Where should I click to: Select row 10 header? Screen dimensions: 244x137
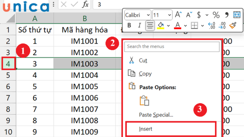(8, 132)
